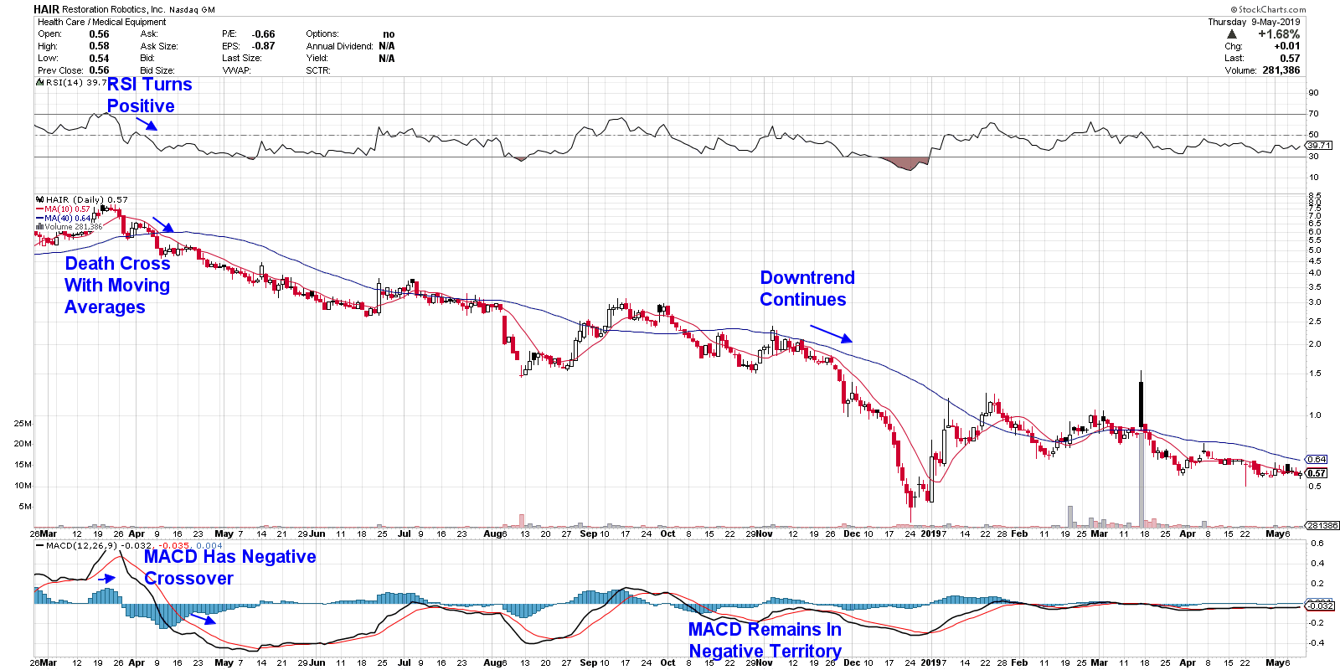Screen dimensions: 1340x670
Task: Click the +1.68% percent change value
Action: point(1279,34)
